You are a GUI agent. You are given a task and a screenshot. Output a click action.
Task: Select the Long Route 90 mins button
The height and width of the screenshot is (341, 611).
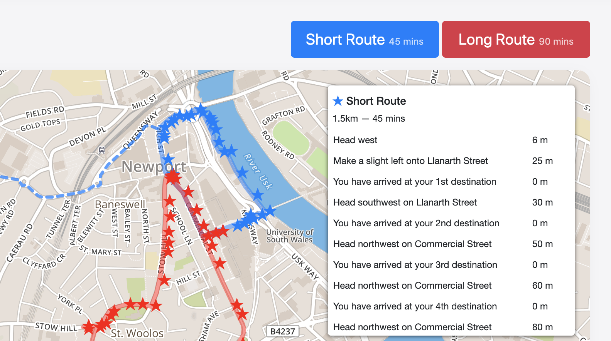point(516,39)
